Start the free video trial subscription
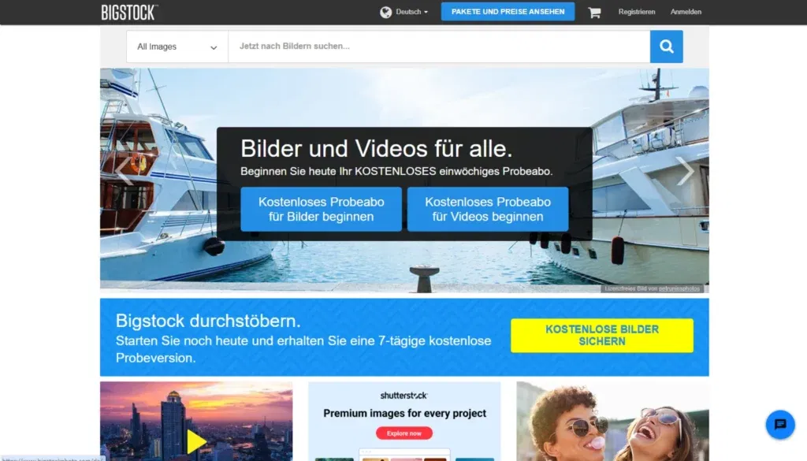Viewport: 807px width, 461px height. 487,208
